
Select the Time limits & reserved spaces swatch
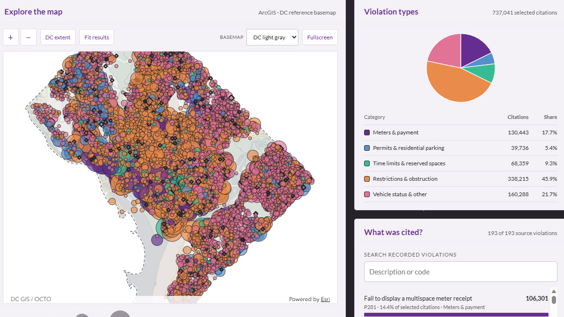(367, 163)
